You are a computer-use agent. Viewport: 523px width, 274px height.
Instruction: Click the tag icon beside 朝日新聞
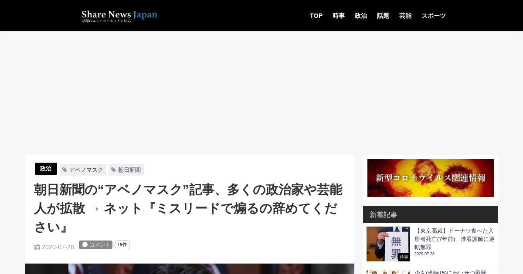point(114,170)
